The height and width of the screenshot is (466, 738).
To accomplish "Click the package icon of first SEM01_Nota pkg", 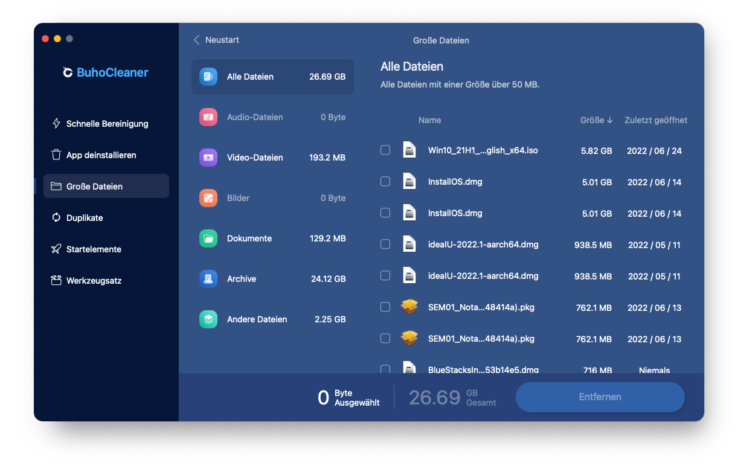I will pyautogui.click(x=409, y=307).
